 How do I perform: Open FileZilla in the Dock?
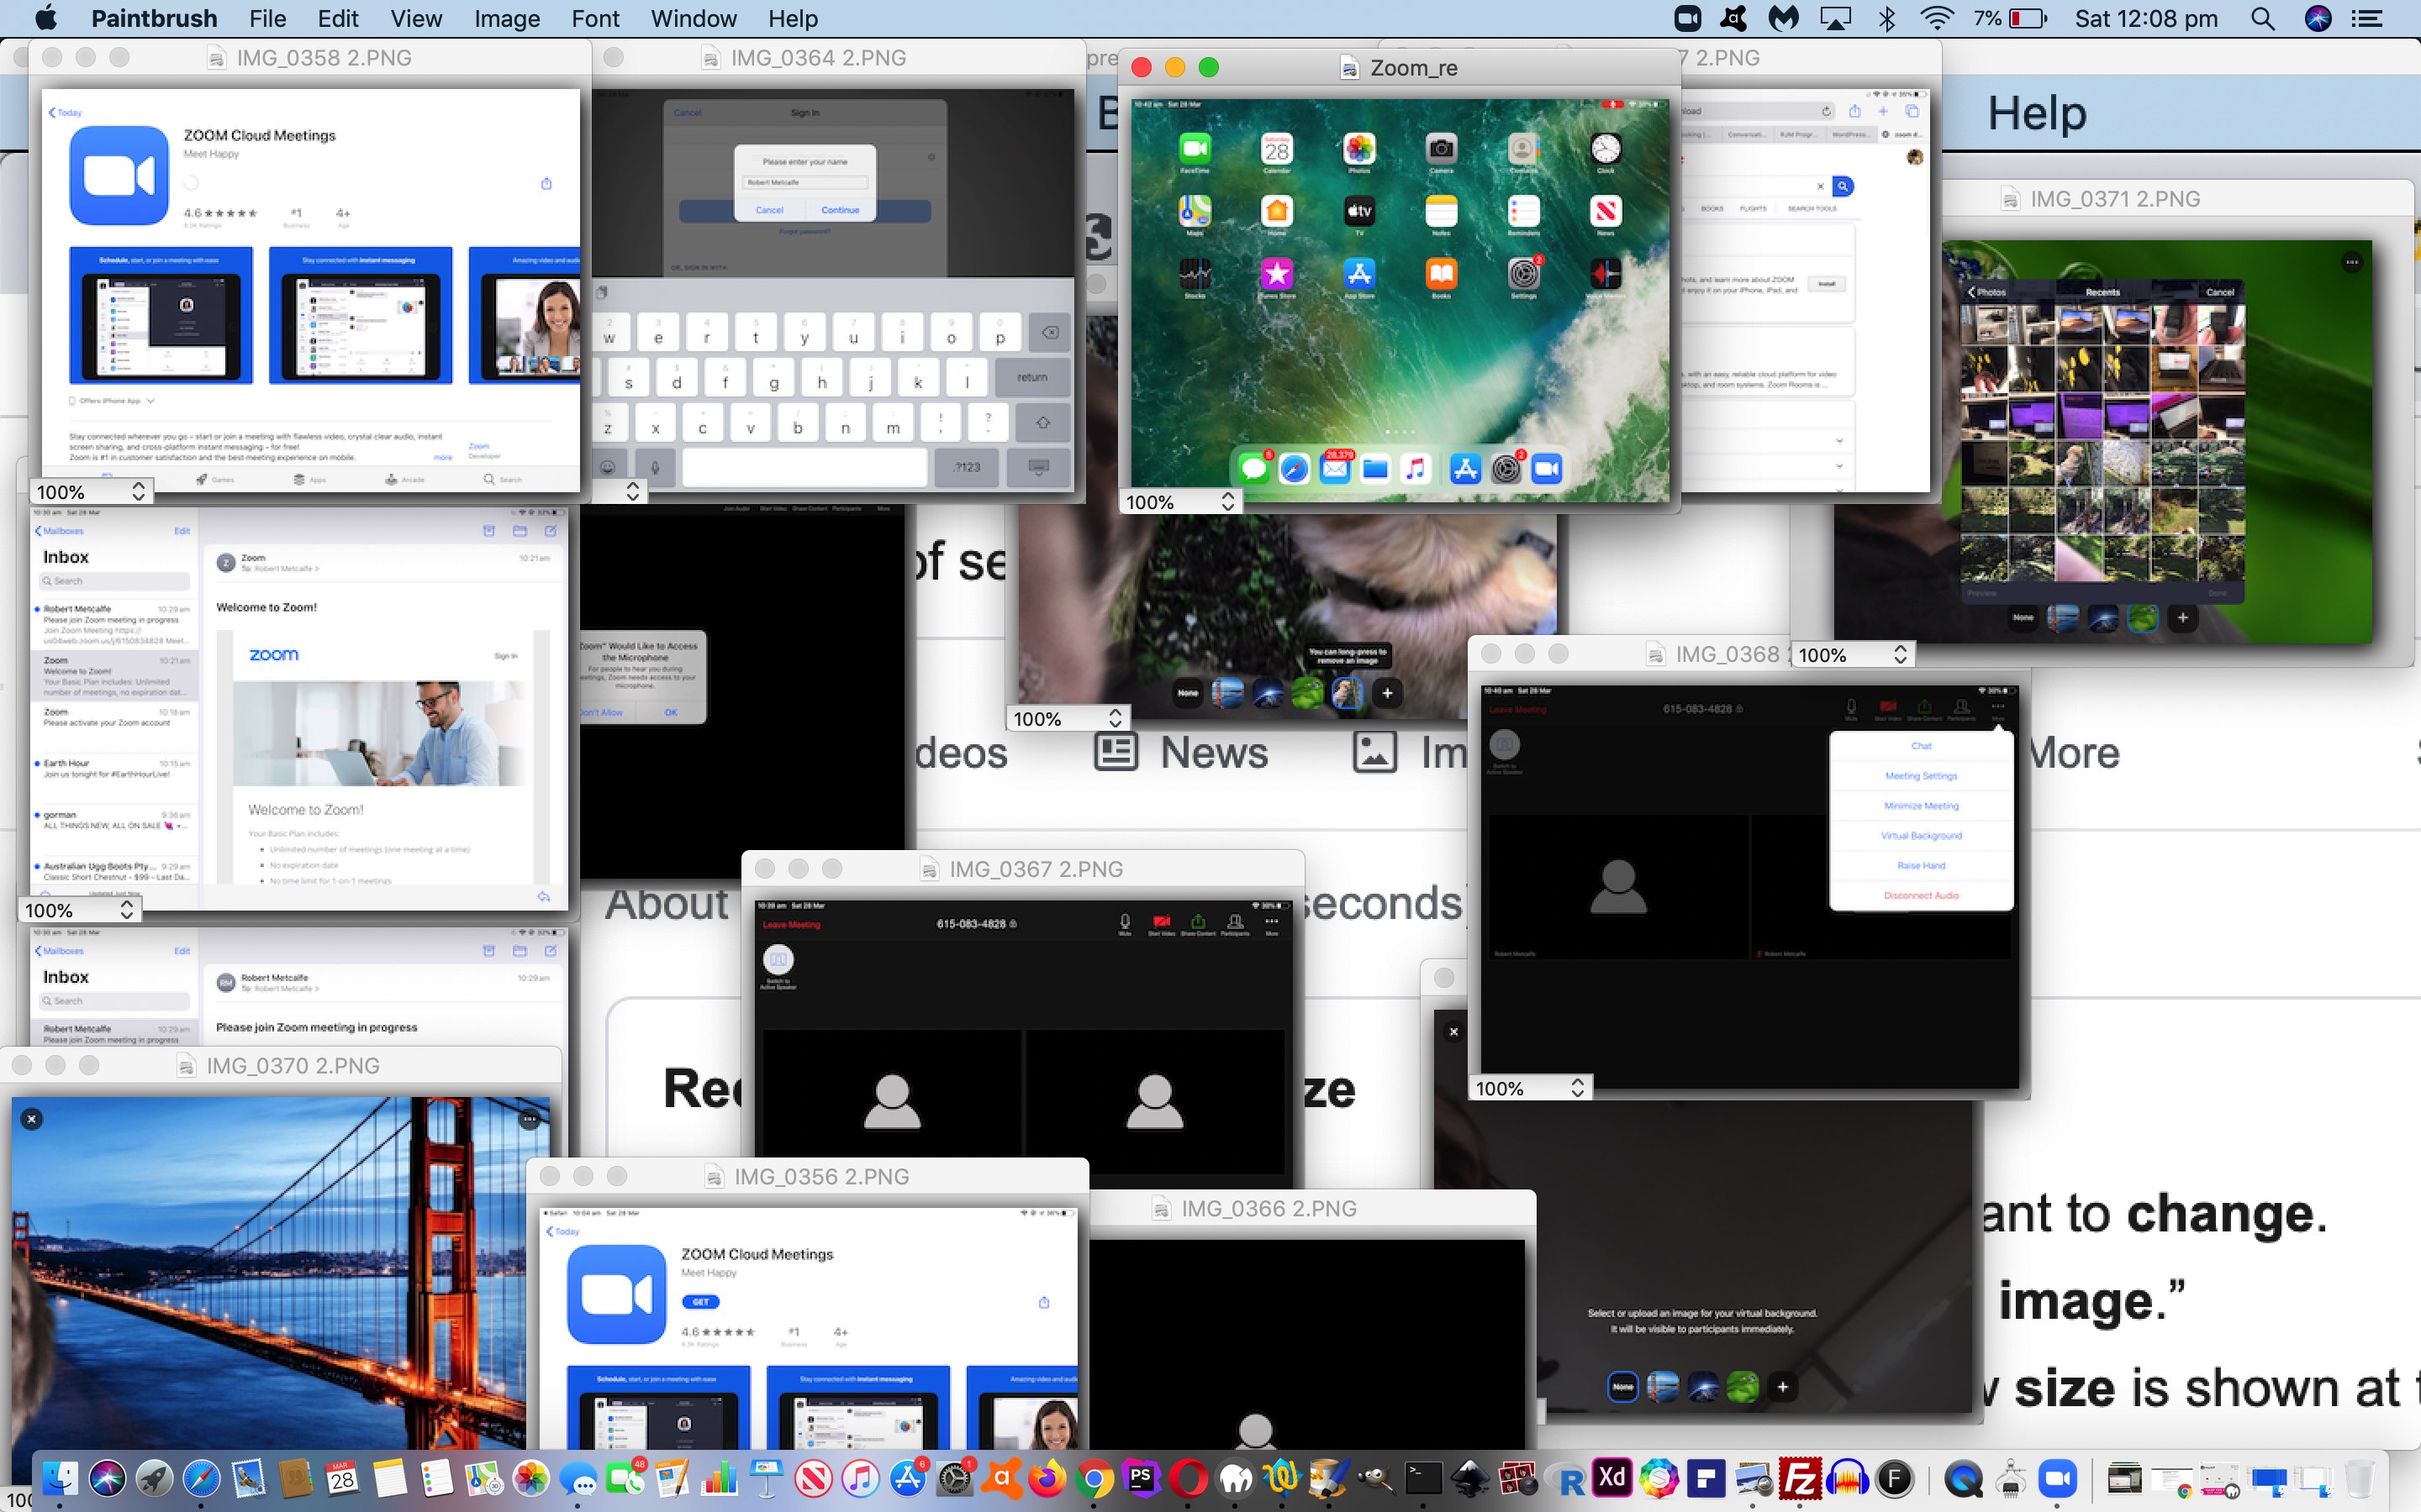[x=1800, y=1478]
